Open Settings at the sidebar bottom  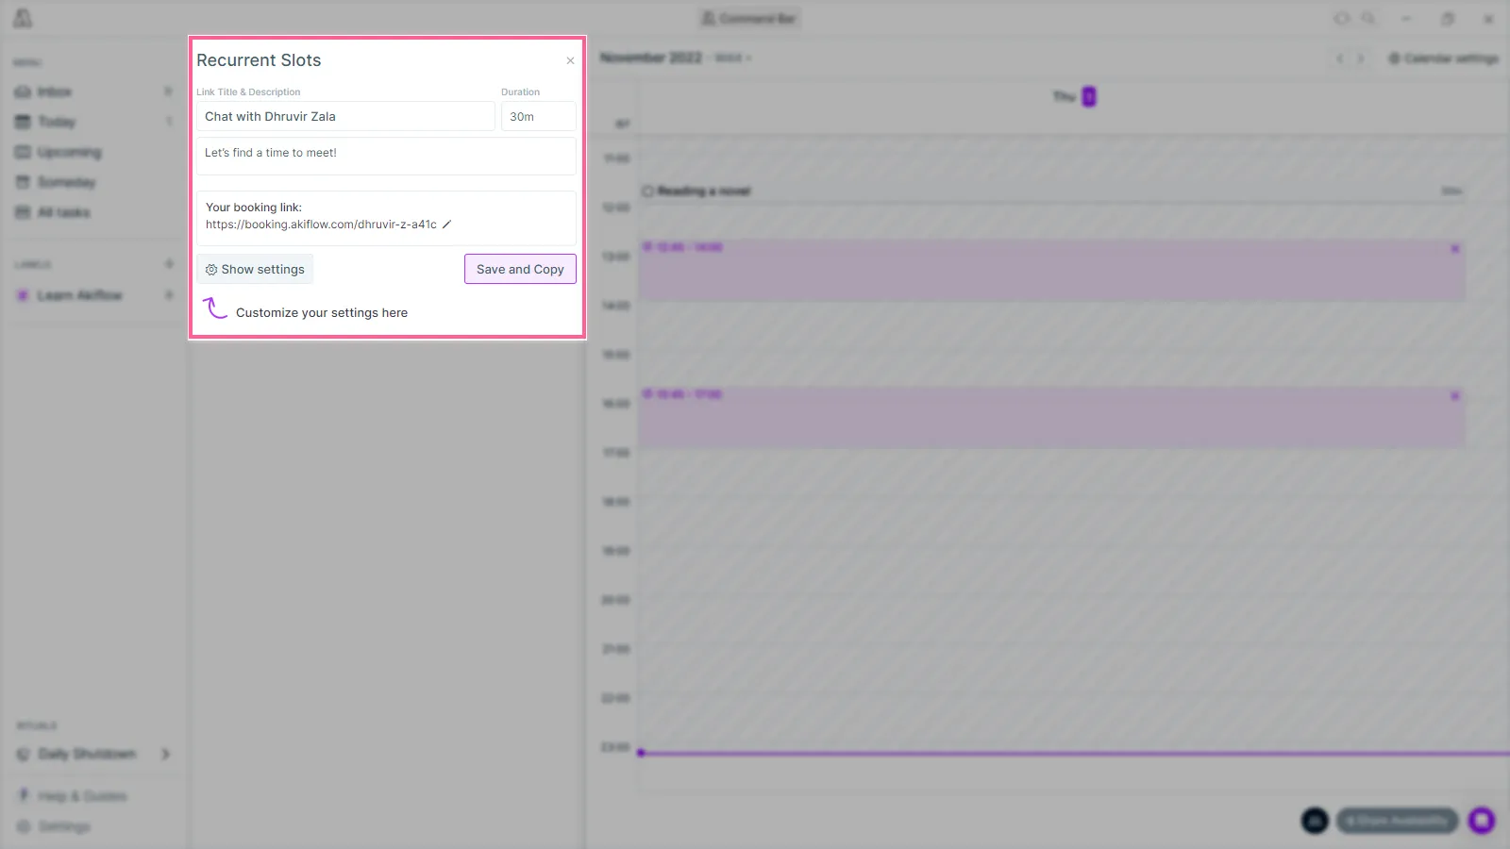(x=62, y=826)
